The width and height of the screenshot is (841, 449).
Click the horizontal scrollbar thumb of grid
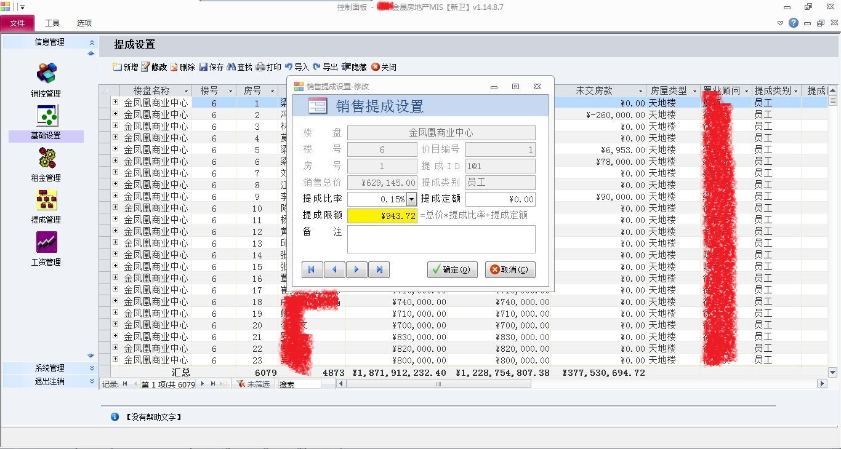pos(439,384)
